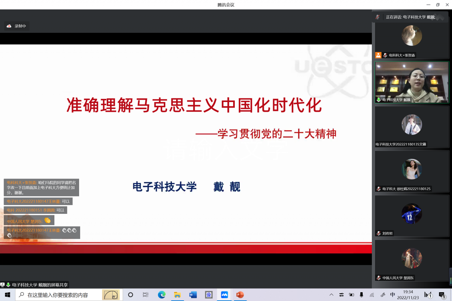Open Word from the taskbar

[193, 295]
